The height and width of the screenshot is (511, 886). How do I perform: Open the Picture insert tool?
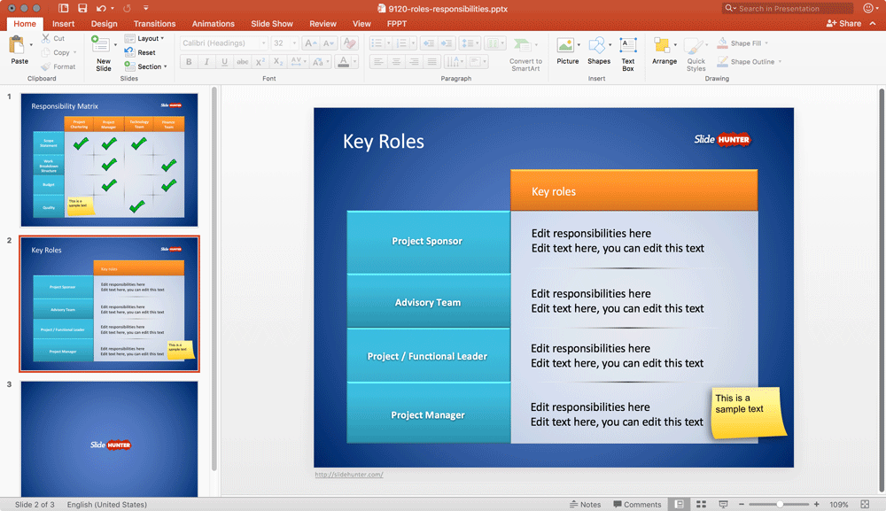tap(565, 46)
